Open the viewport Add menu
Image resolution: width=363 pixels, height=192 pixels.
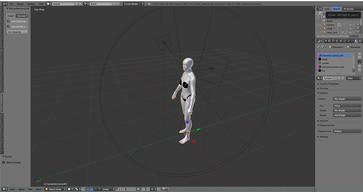click(30, 189)
